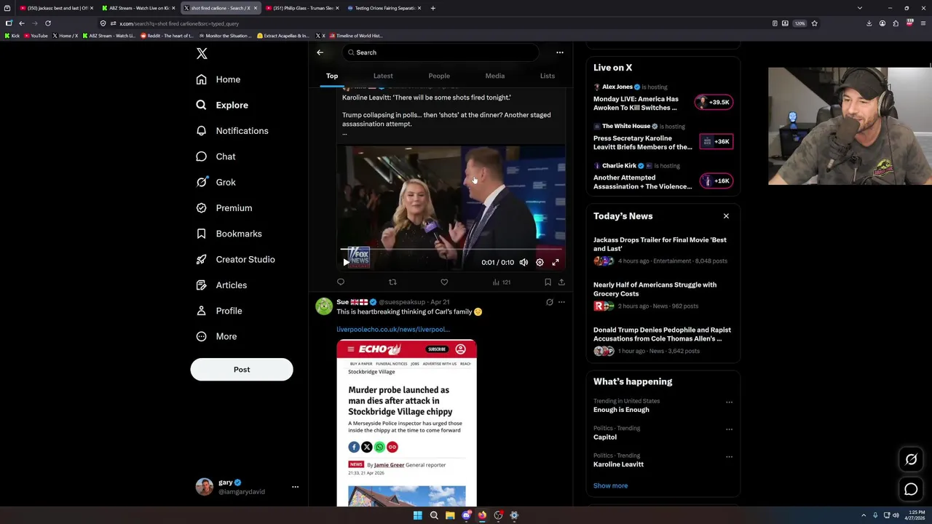Click the Profile person icon
This screenshot has height=524, width=932.
(201, 311)
